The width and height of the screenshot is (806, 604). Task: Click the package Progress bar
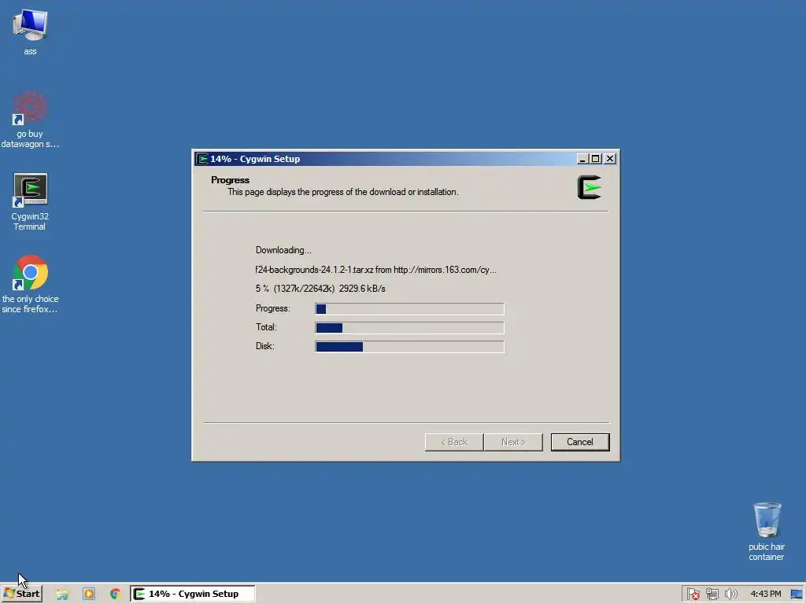pyautogui.click(x=409, y=308)
